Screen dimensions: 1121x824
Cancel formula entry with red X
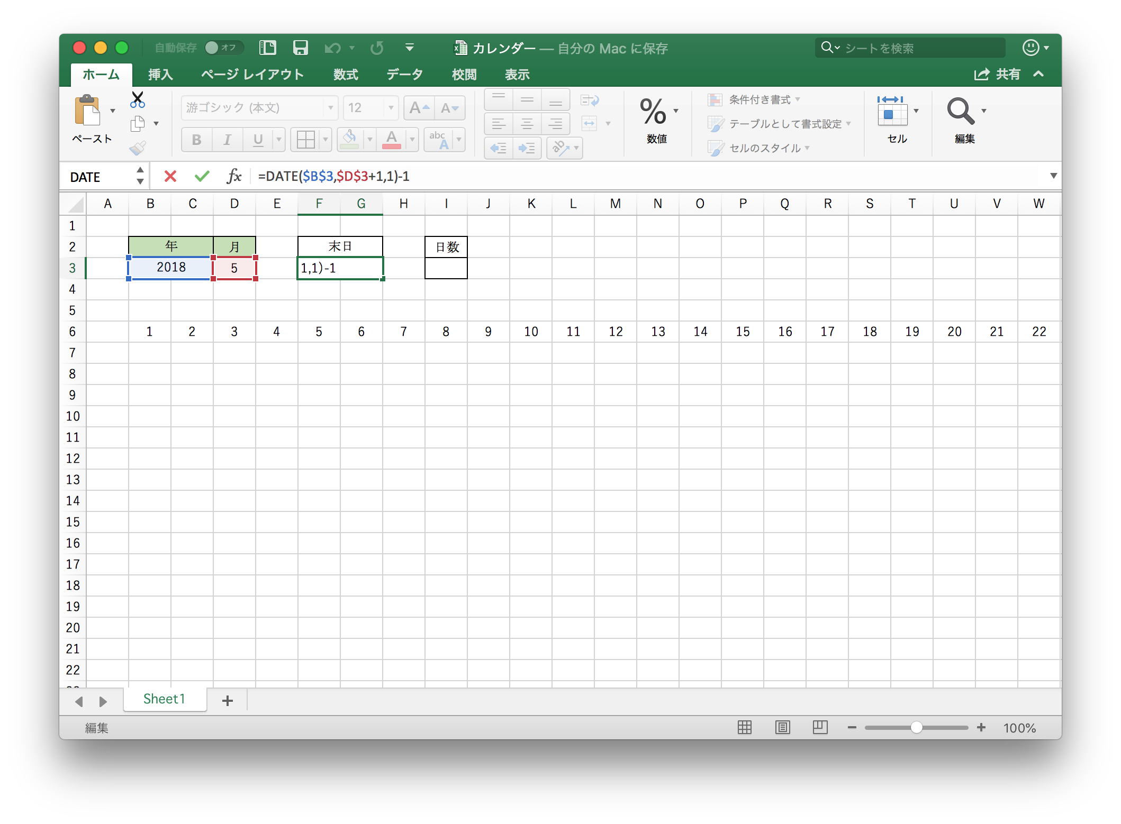click(x=170, y=176)
